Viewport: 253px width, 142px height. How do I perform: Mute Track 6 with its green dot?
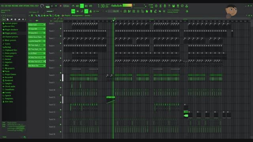(x=60, y=65)
